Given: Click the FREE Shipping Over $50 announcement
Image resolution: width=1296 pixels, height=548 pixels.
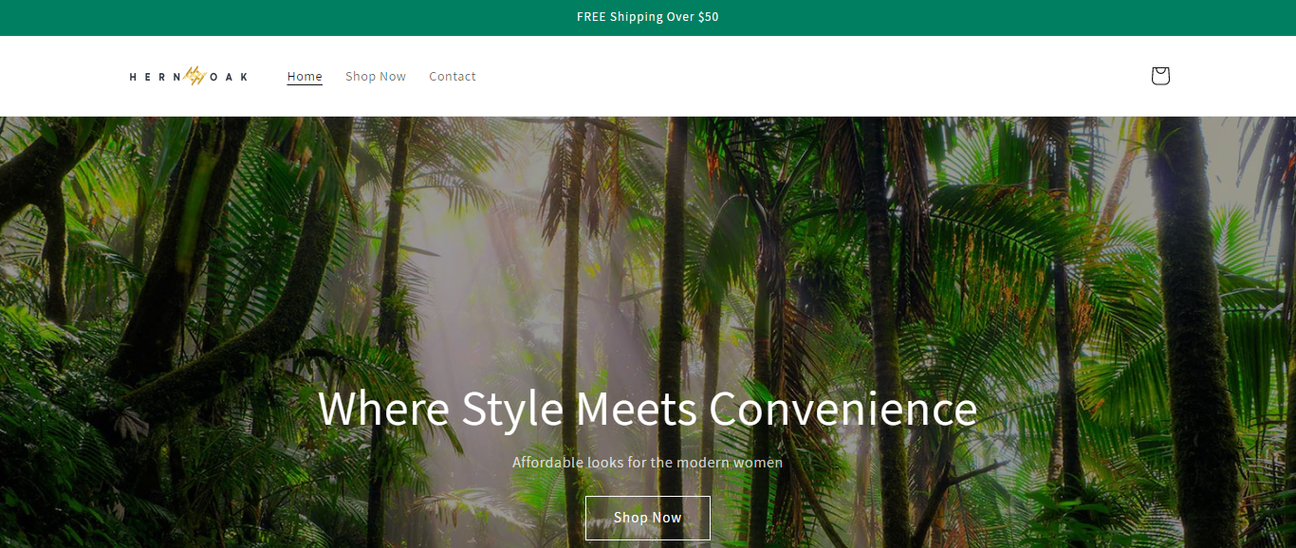Looking at the screenshot, I should (x=648, y=17).
